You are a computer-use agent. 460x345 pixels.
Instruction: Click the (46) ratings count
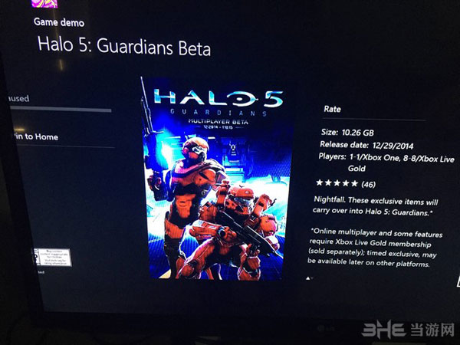pyautogui.click(x=369, y=184)
